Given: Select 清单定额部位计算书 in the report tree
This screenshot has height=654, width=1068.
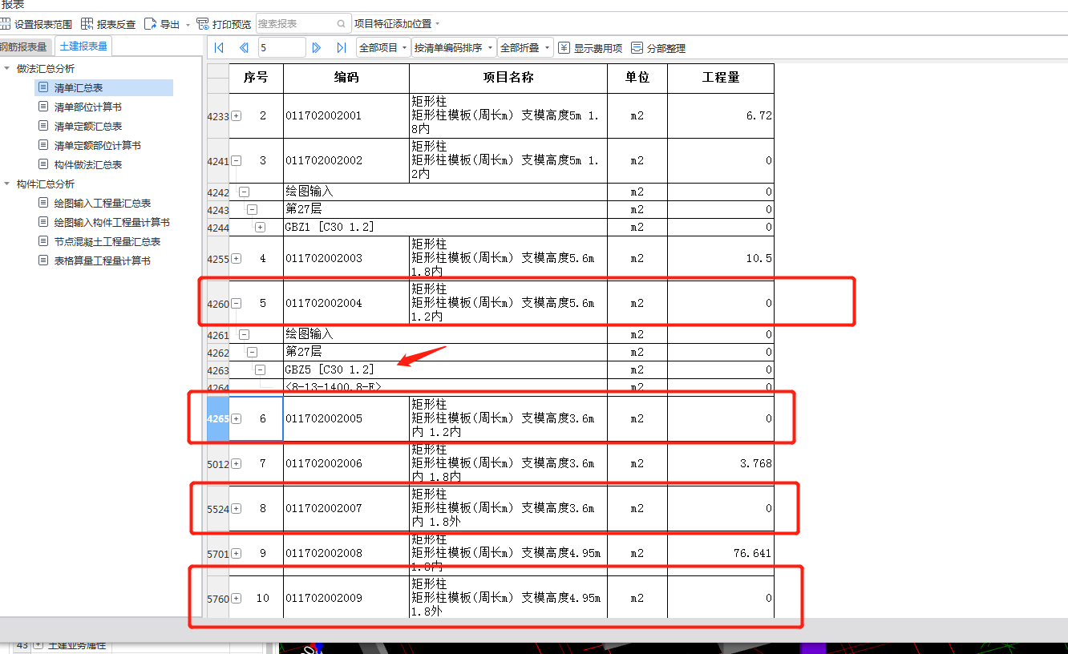Looking at the screenshot, I should click(x=98, y=146).
